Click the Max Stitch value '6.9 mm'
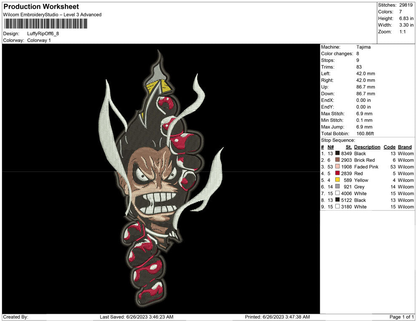This screenshot has width=417, height=321. click(364, 114)
